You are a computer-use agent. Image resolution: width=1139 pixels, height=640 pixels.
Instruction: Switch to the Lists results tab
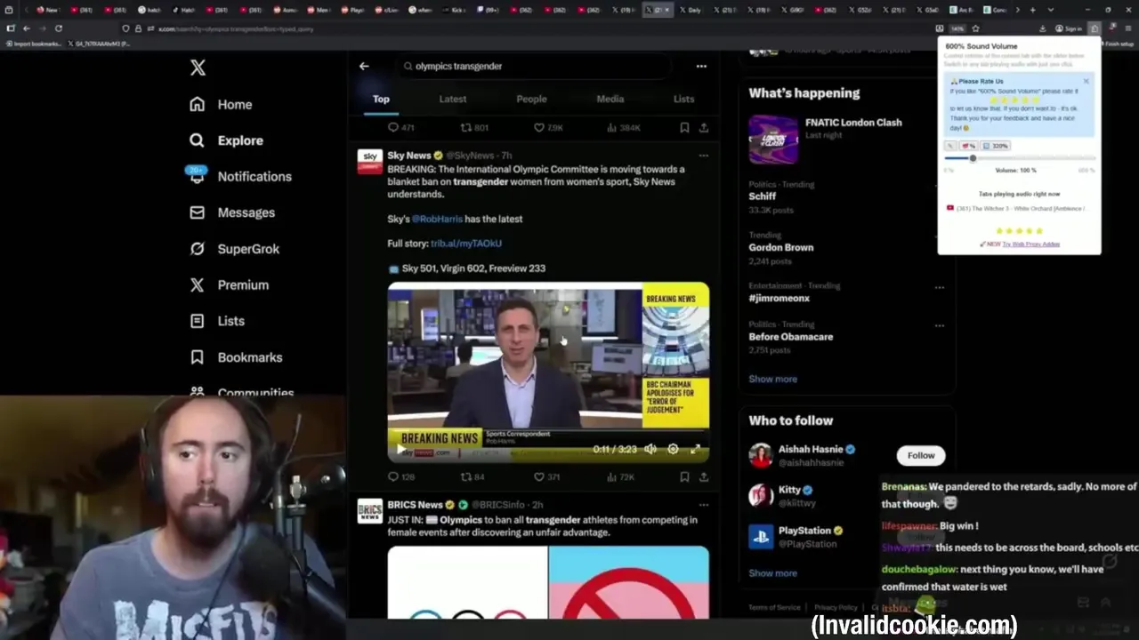(683, 99)
